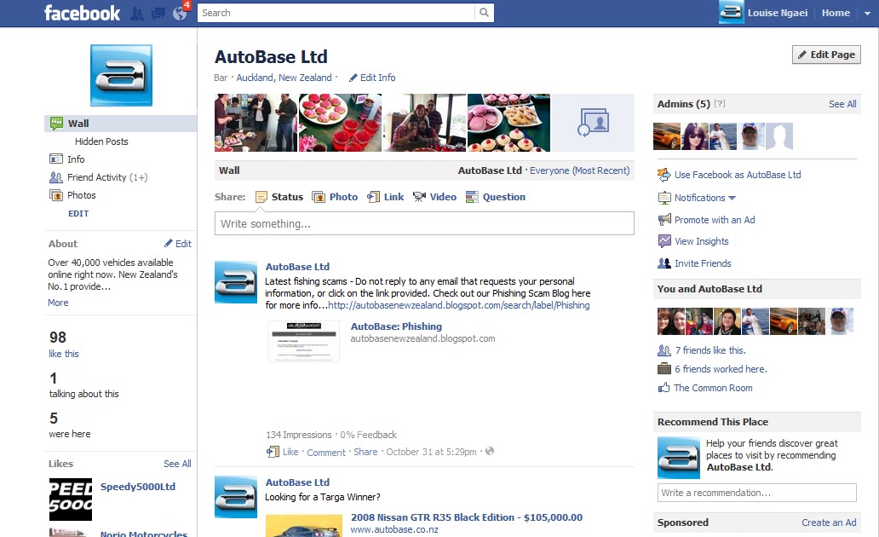
Task: Click the search magnifier icon
Action: 484,13
